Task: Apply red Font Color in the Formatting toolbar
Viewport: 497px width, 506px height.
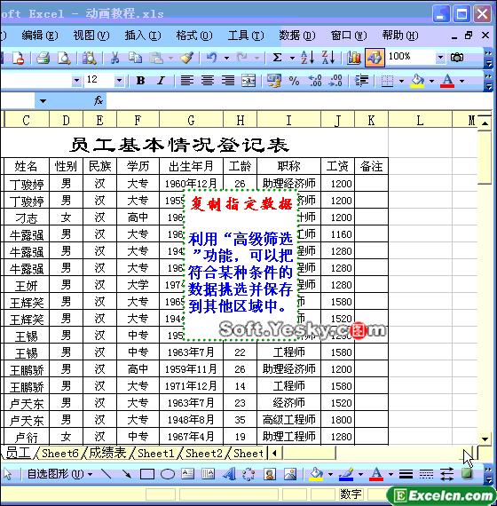Action: coord(447,81)
